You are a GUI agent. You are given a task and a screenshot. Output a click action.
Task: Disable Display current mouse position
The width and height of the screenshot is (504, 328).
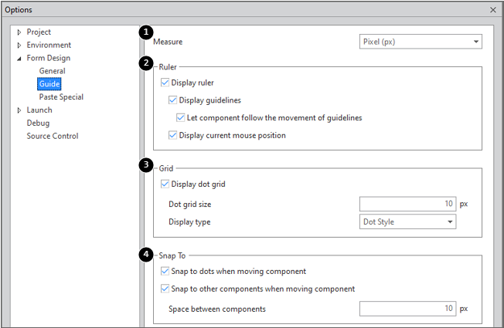(173, 136)
